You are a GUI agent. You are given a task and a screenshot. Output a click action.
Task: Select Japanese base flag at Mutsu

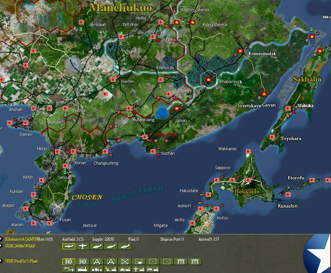217,208
